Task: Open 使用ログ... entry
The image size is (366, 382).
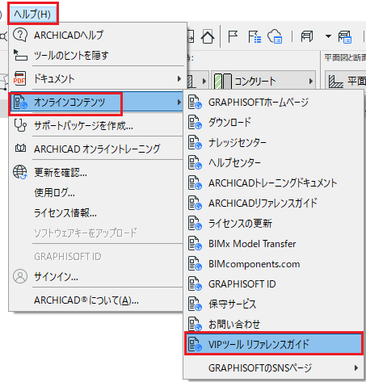Action: 97,192
